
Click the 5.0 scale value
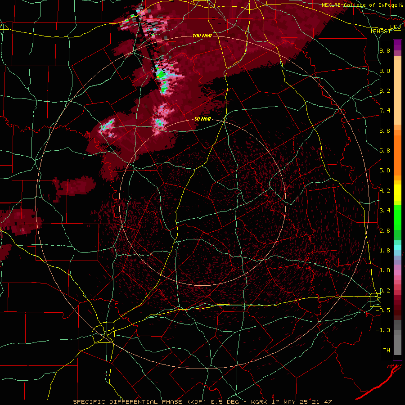pyautogui.click(x=385, y=171)
